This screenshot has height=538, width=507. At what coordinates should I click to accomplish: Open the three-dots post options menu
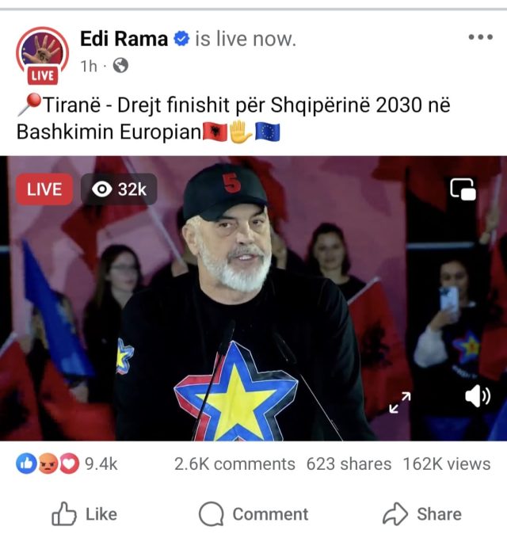pyautogui.click(x=481, y=37)
